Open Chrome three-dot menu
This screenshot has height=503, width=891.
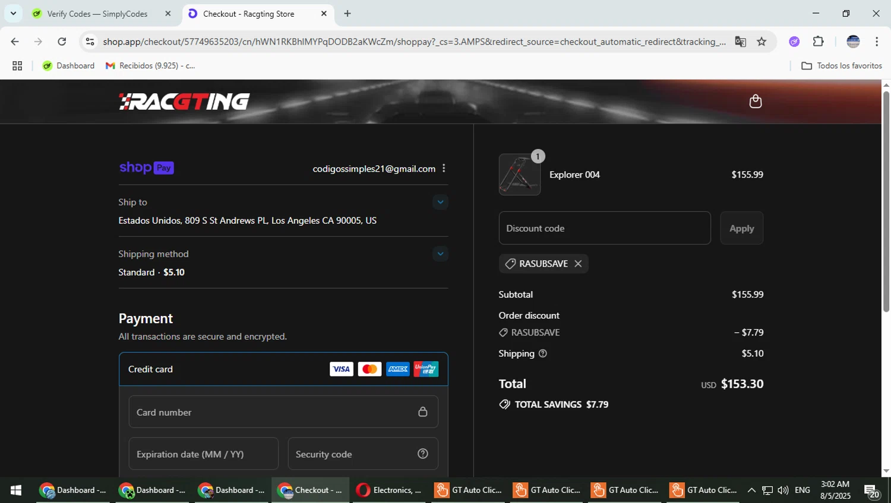point(877,42)
